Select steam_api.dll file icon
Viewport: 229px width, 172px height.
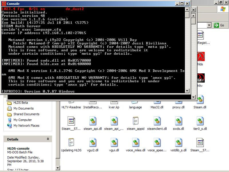point(92,121)
